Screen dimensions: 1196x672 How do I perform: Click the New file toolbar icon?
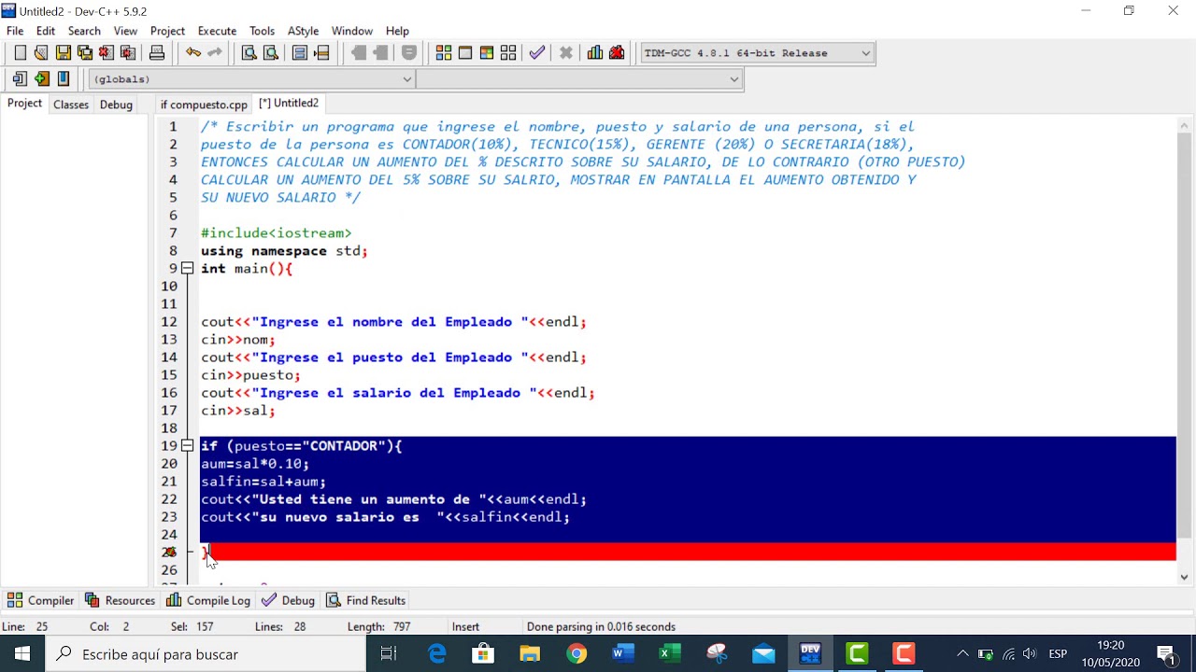20,53
